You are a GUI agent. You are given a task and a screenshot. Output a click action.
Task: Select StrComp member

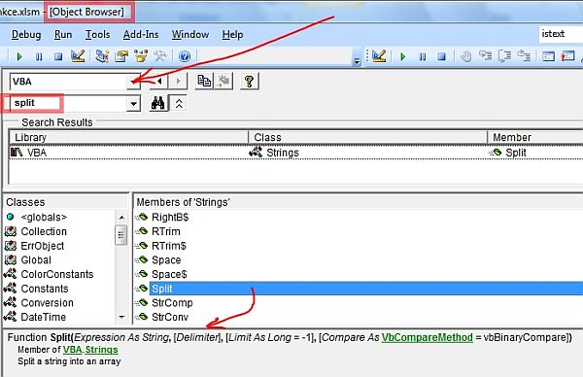172,302
